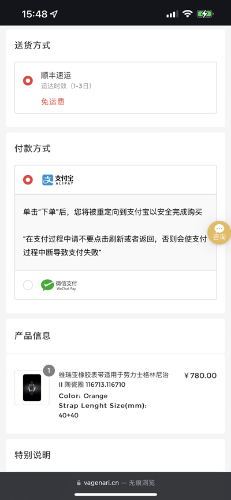Open the 咨询 chat bubble button
The width and height of the screenshot is (231, 500).
(219, 232)
